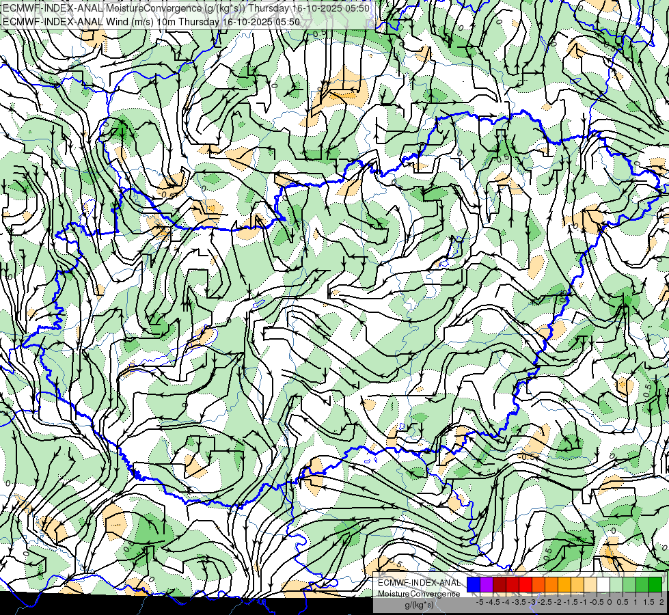Pick green swatch between 0.5 and 1

coord(629,585)
